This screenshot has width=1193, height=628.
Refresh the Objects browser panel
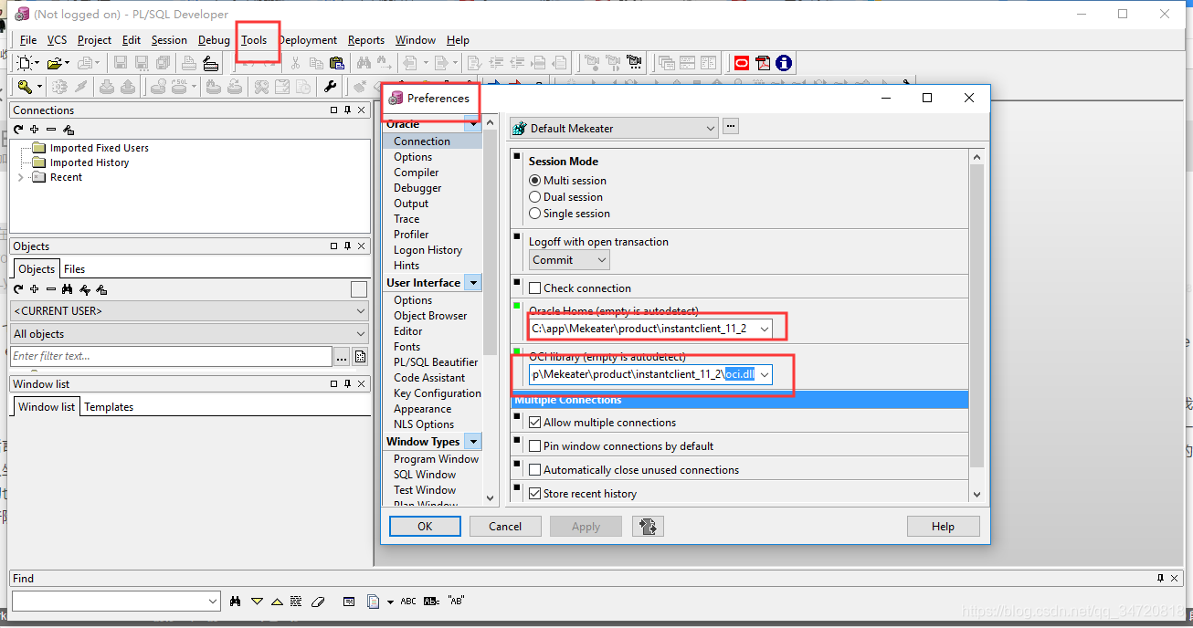pos(18,289)
